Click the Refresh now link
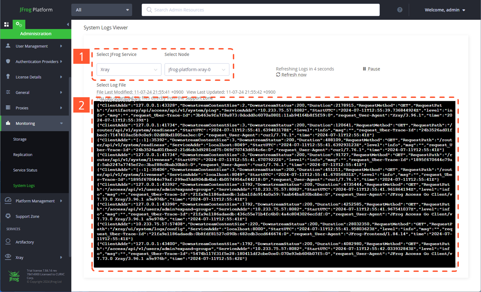Screen dimensions: 481x292 point(294,75)
